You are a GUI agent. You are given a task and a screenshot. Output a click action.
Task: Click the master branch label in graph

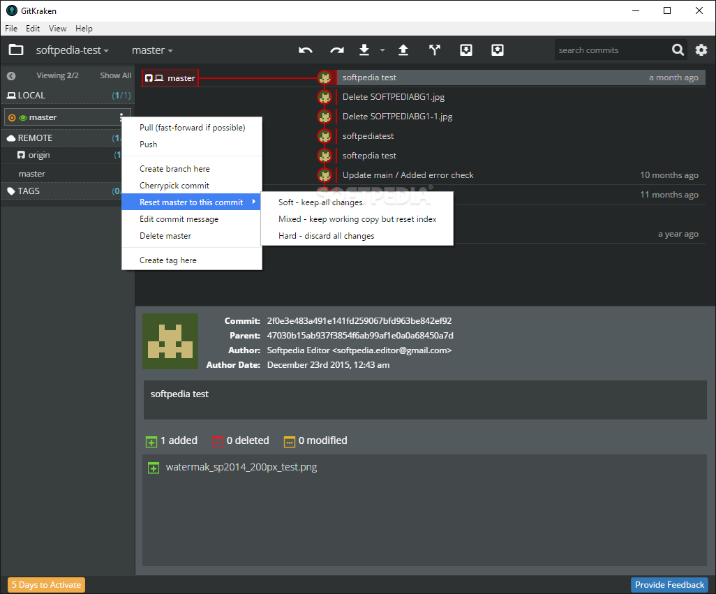pyautogui.click(x=170, y=78)
